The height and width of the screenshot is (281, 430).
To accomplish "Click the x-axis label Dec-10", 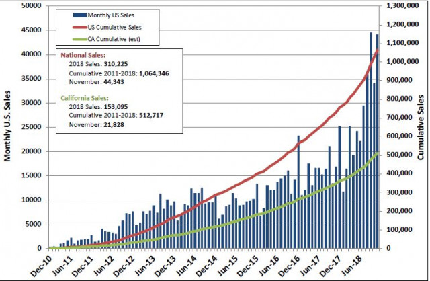I will click(x=41, y=266).
